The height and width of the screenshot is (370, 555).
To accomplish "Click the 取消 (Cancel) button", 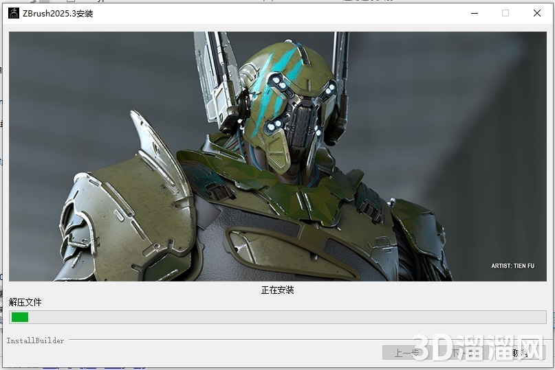I will point(520,353).
